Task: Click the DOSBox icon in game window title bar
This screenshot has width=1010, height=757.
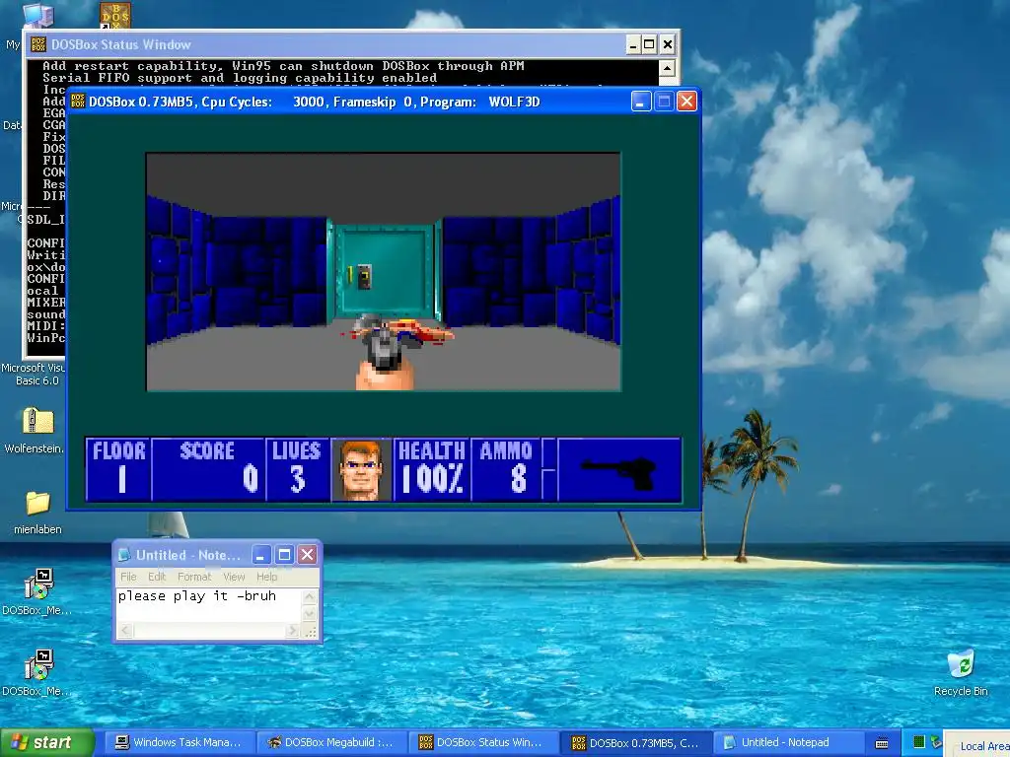Action: [x=78, y=102]
